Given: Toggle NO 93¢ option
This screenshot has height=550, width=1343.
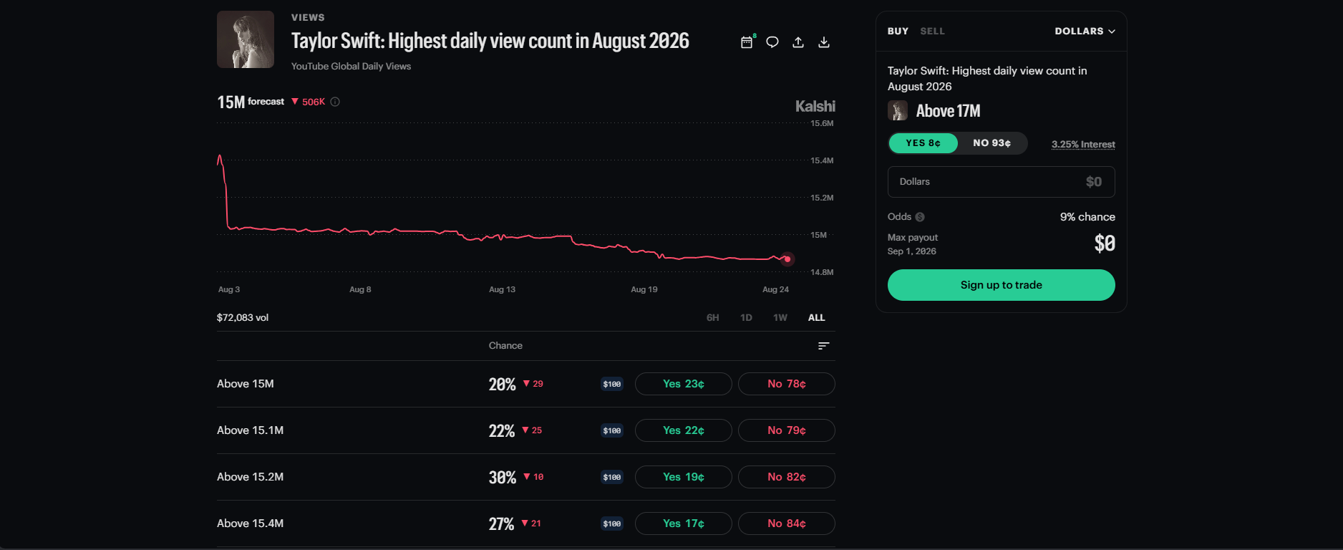Looking at the screenshot, I should [x=992, y=143].
